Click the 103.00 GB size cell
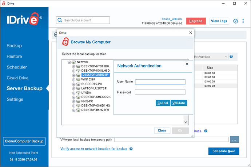251x167 pixels. pyautogui.click(x=209, y=86)
